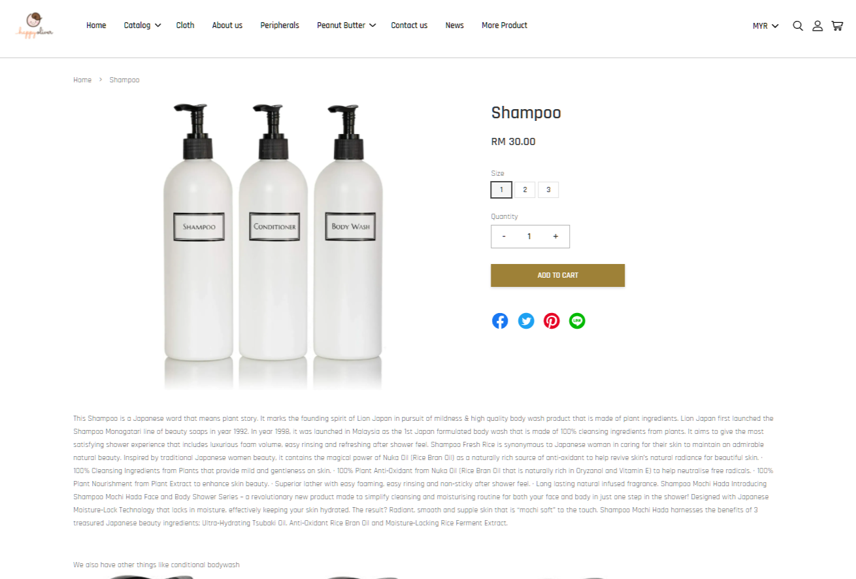The image size is (856, 579).
Task: Share product on Twitter
Action: (x=526, y=321)
